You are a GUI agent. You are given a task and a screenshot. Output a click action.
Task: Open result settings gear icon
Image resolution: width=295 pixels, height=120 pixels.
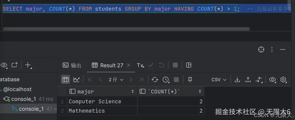[283, 80]
